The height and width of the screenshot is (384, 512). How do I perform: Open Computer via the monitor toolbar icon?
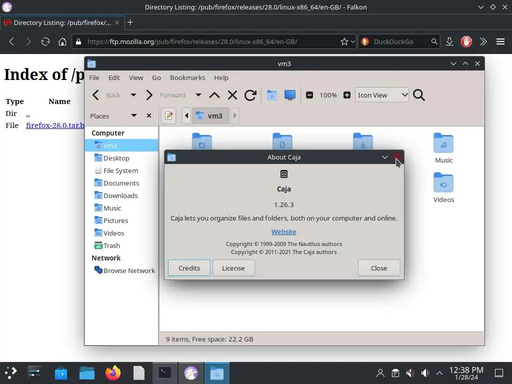(x=289, y=95)
